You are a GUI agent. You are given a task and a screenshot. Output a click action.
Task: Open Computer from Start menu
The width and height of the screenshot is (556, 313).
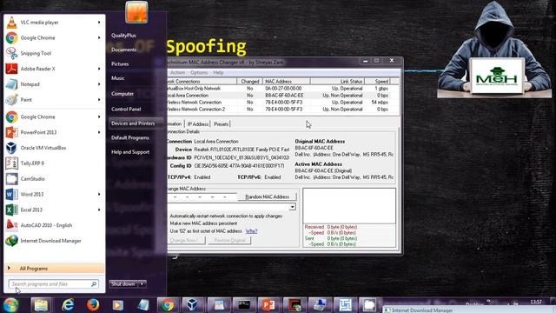[122, 94]
